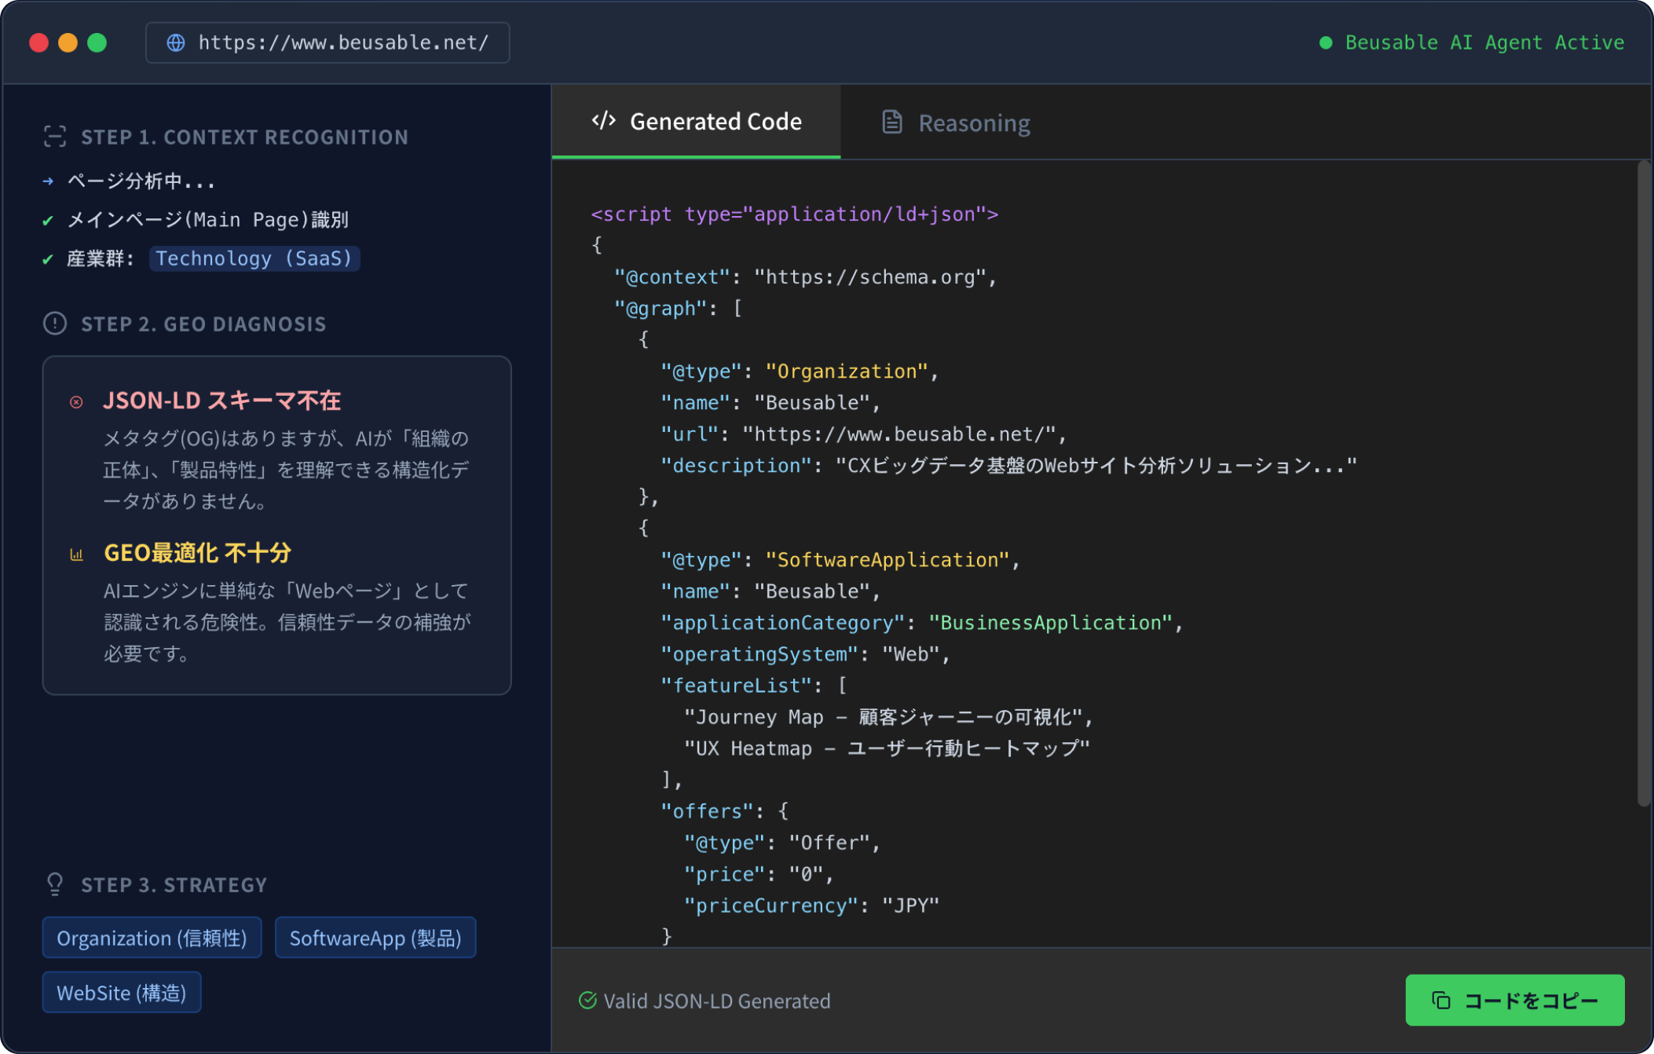
Task: Click the bar chart icon beside GEO heading
Action: (x=76, y=554)
